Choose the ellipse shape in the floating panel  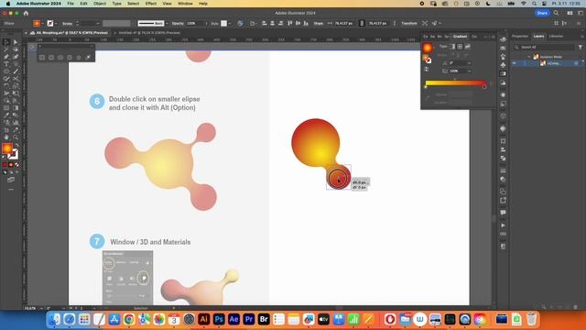60,57
